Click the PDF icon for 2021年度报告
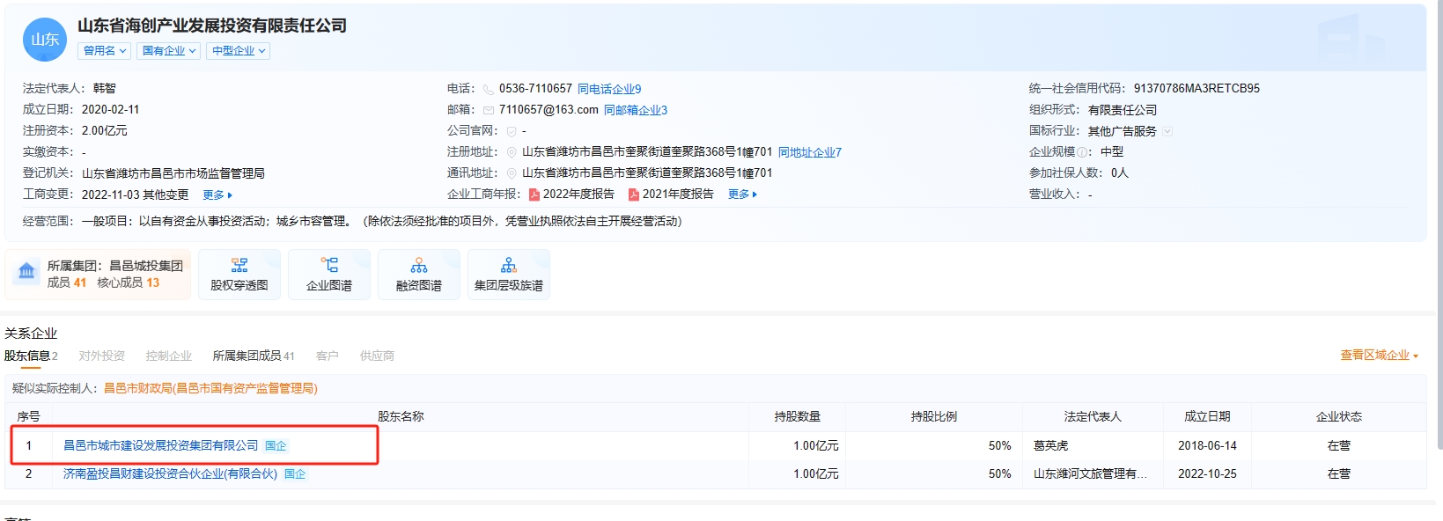Image resolution: width=1443 pixels, height=521 pixels. (634, 194)
